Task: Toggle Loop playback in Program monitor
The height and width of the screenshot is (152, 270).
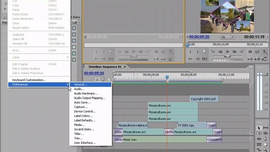Action: [250, 52]
